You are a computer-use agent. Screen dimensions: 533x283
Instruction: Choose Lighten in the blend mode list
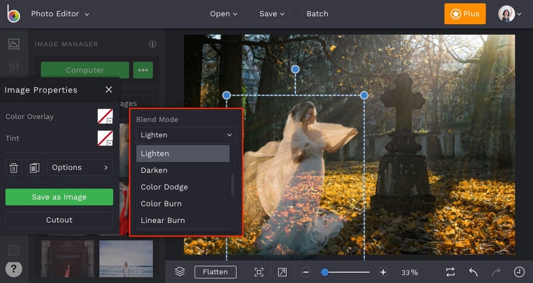click(183, 153)
